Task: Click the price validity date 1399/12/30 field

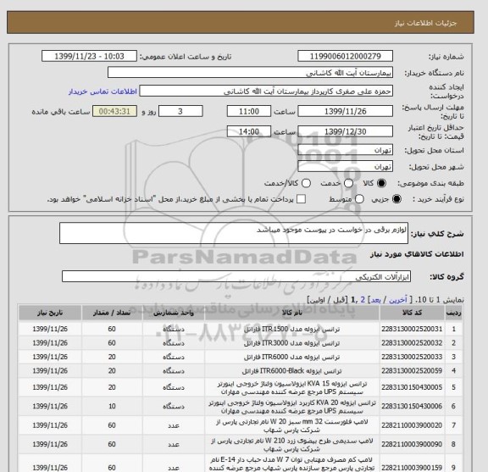Action: click(345, 131)
